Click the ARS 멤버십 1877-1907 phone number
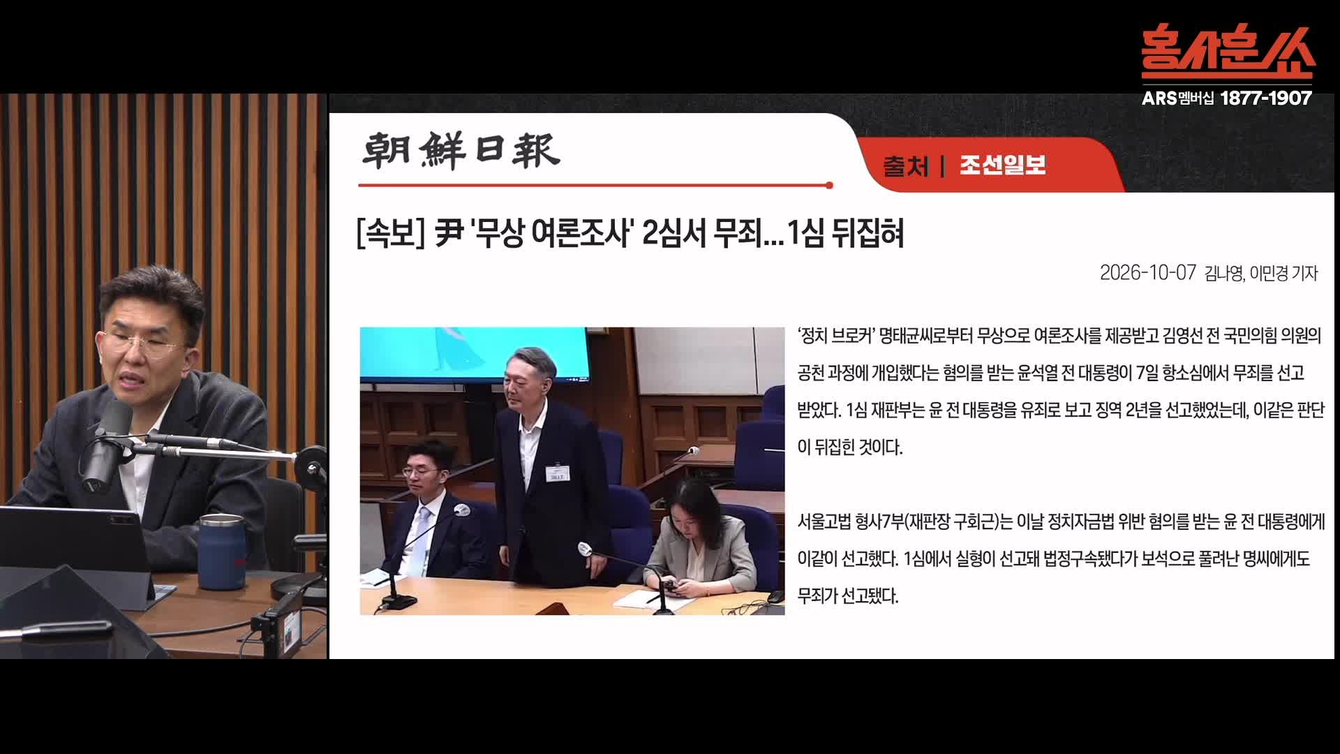The image size is (1340, 754). pyautogui.click(x=1227, y=98)
